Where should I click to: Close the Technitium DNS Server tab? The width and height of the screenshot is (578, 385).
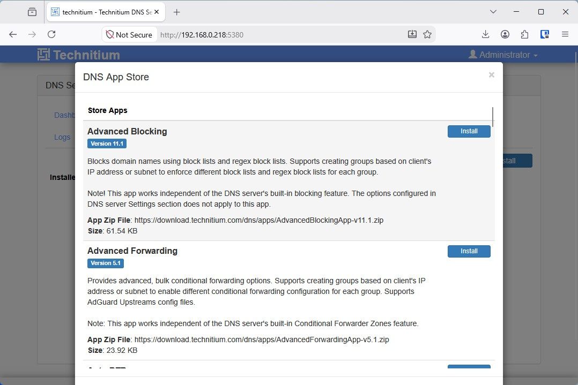(157, 12)
